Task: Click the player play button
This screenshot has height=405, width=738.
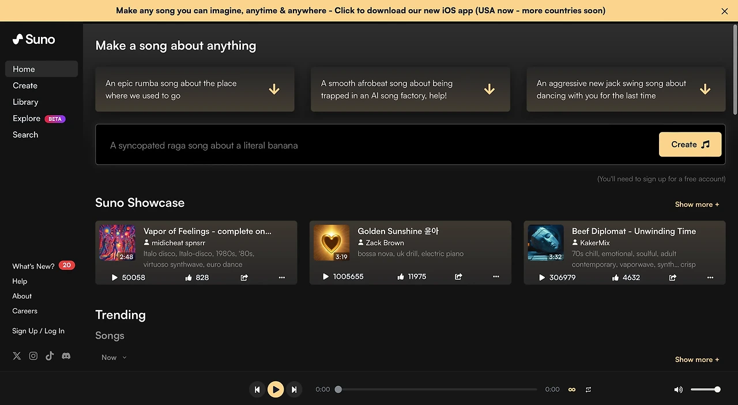Action: [276, 389]
